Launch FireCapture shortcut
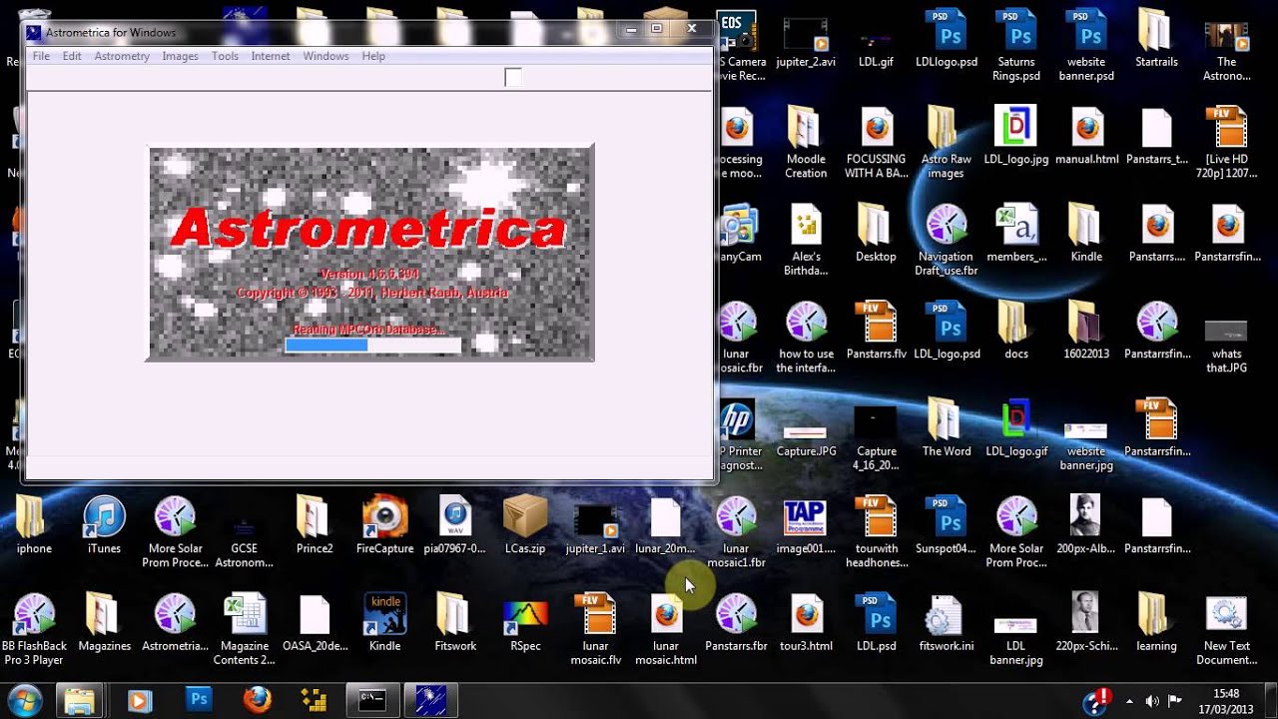1278x719 pixels. tap(384, 526)
